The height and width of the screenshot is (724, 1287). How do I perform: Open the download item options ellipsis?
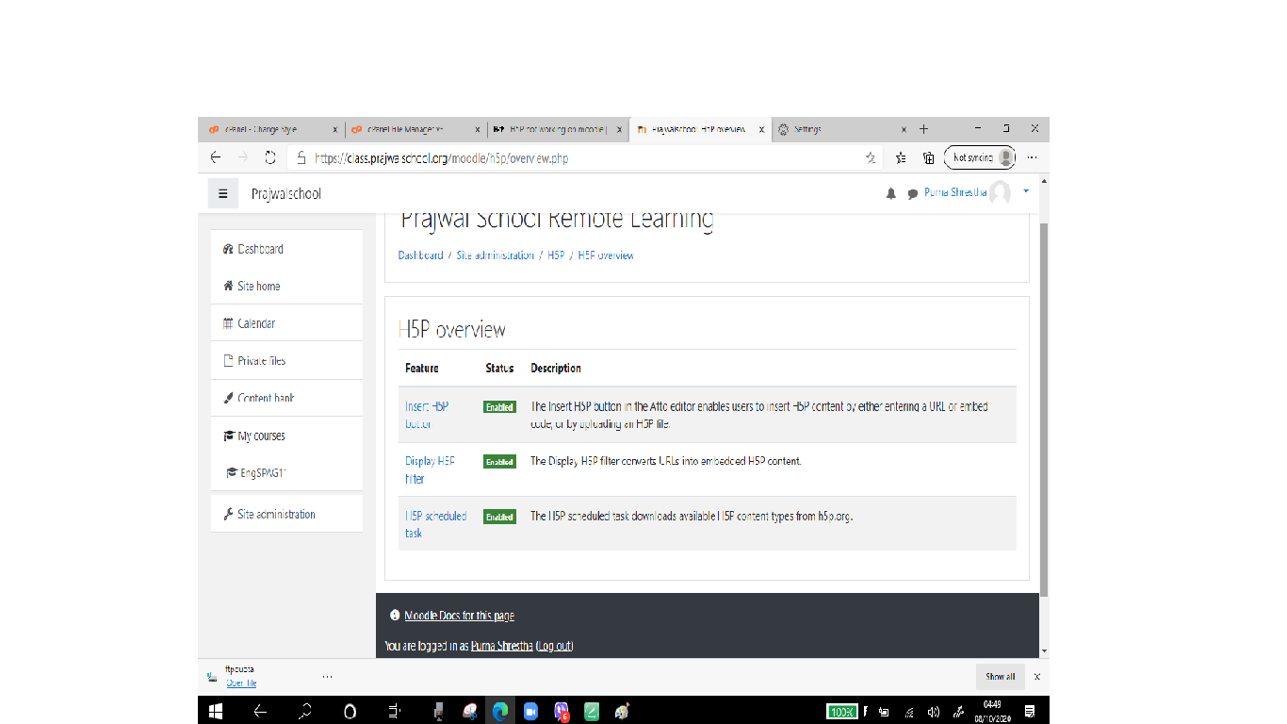pyautogui.click(x=327, y=676)
